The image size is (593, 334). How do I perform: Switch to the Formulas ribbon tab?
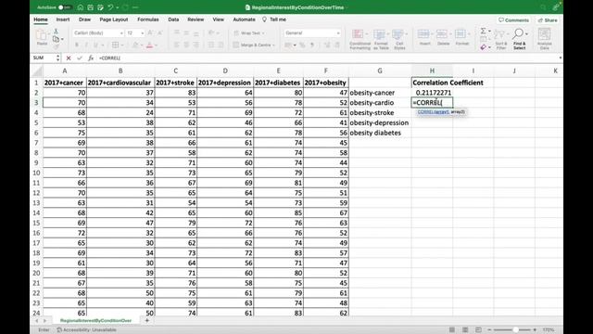pos(148,19)
